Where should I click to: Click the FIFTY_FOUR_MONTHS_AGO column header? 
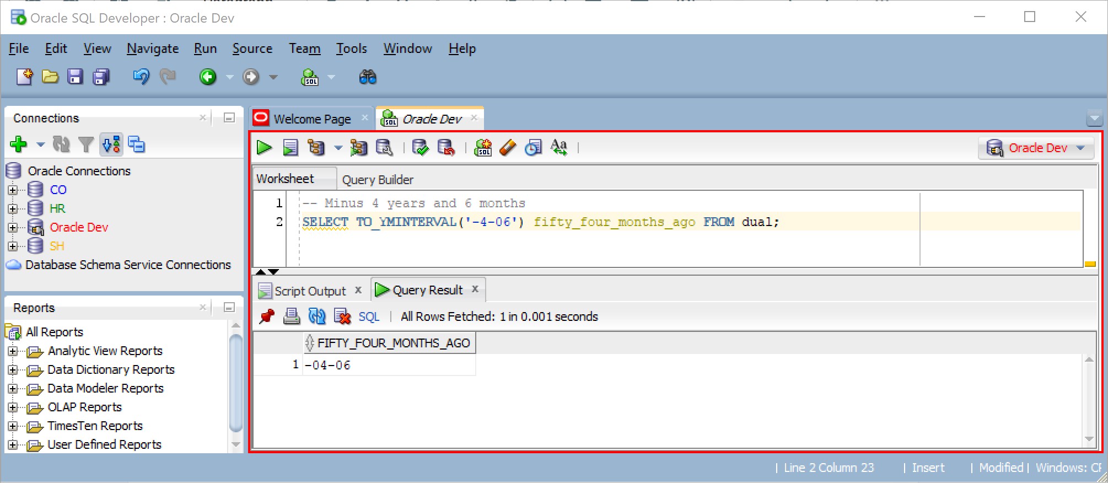(x=389, y=343)
